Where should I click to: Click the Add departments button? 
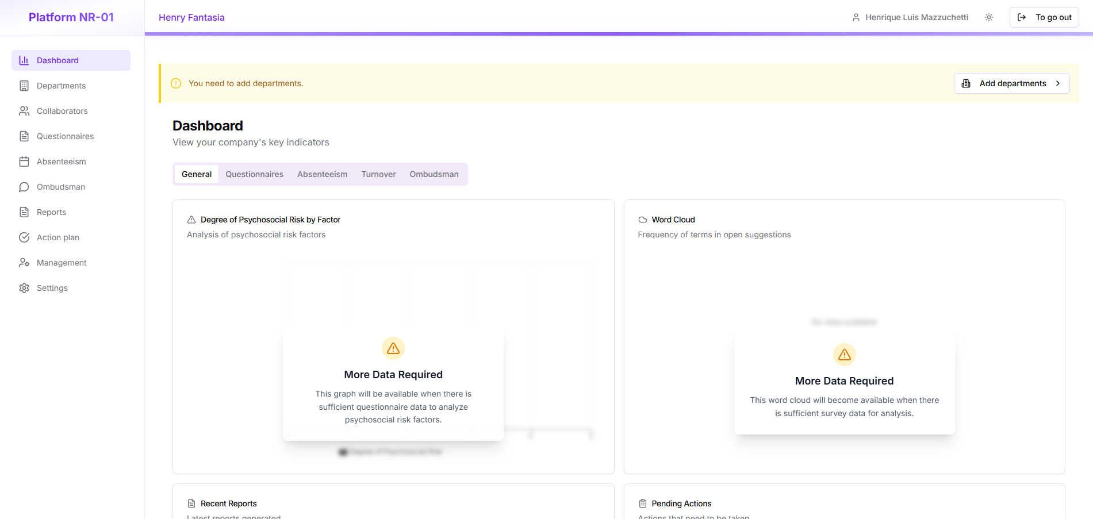[x=1011, y=83]
